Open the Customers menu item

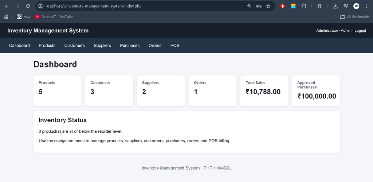coord(74,46)
